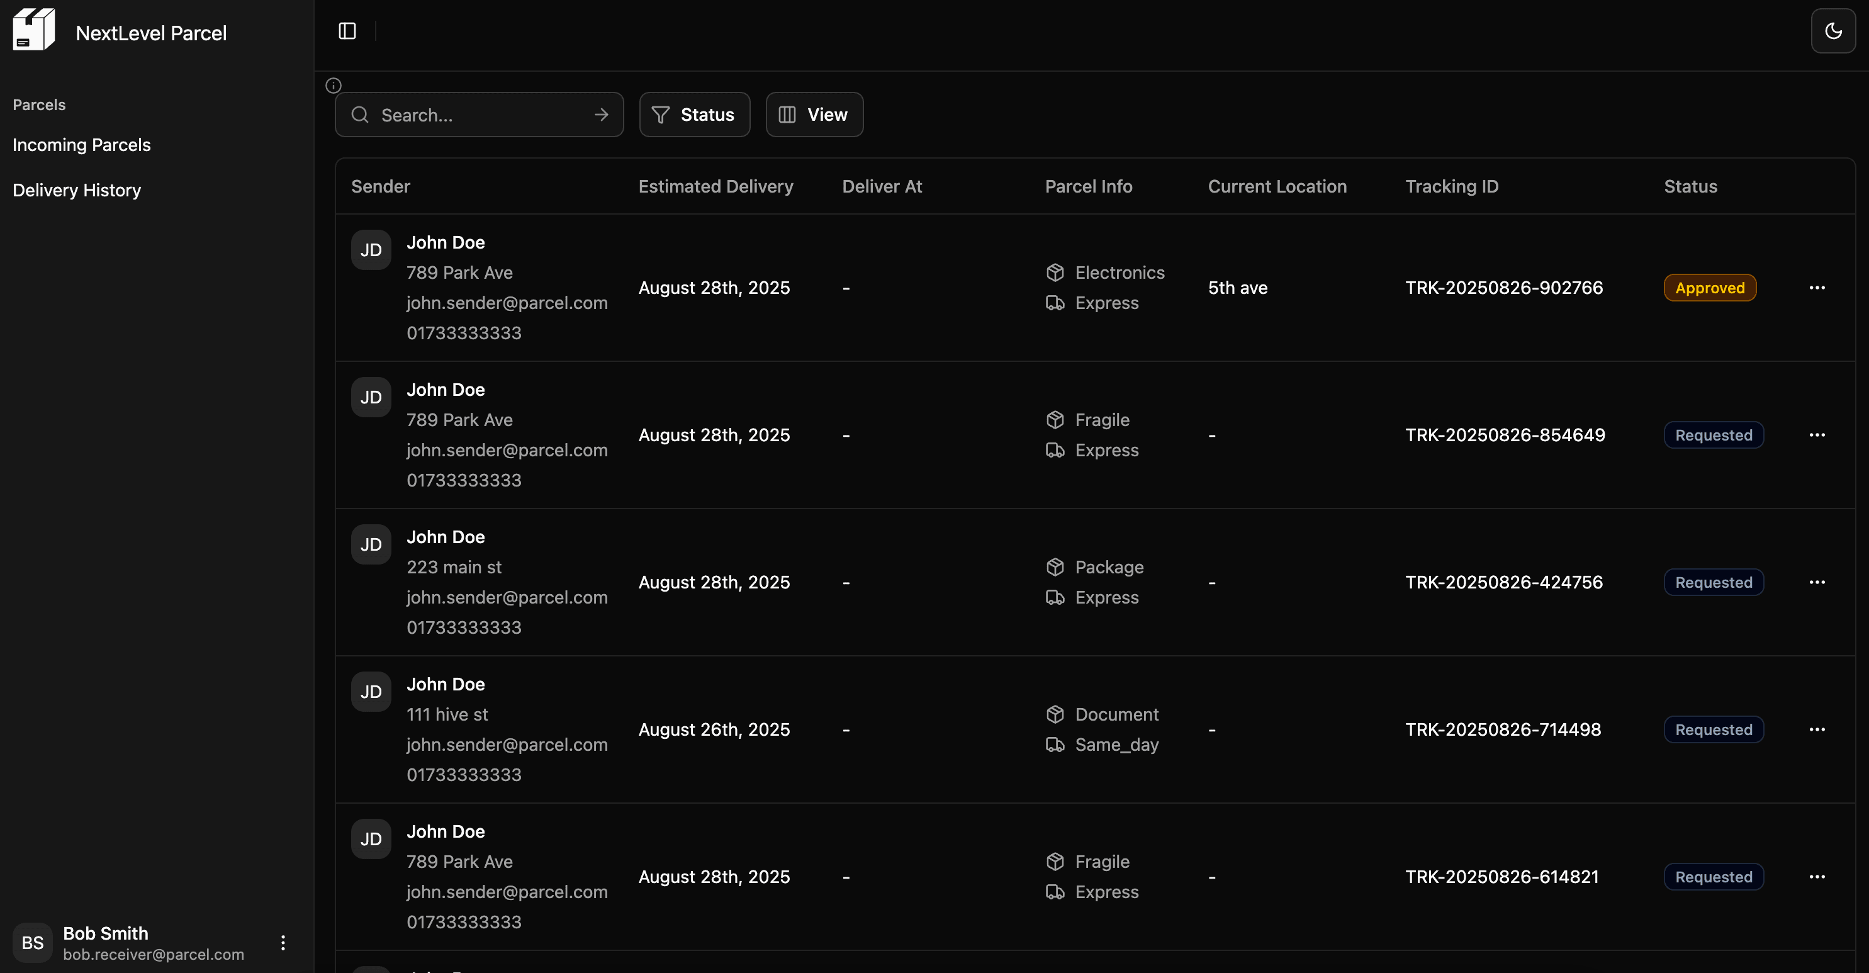Viewport: 1869px width, 973px height.
Task: Click the Estimated Delivery column header
Action: [x=716, y=186]
